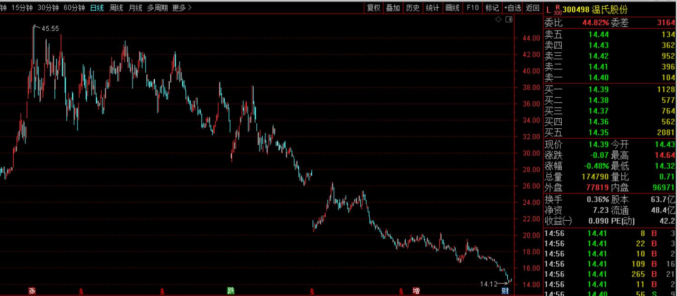This screenshot has height=296, width=677.
Task: Open the F10 company information page
Action: coord(472,8)
